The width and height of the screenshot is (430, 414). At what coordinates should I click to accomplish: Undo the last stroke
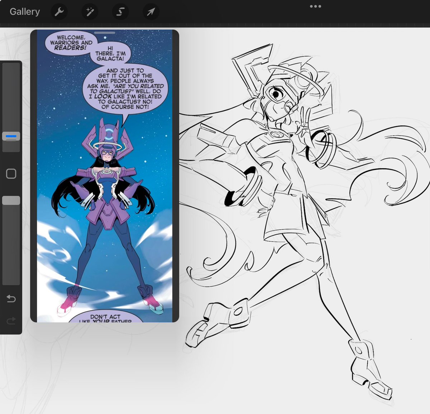[x=11, y=298]
